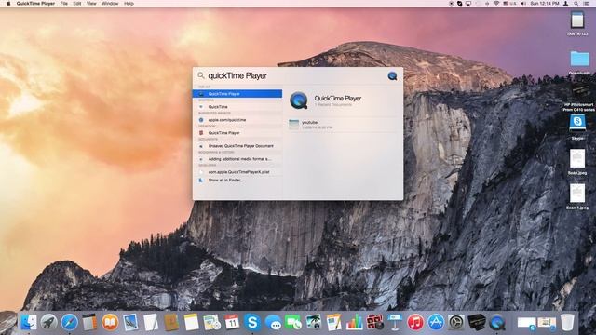Image resolution: width=596 pixels, height=335 pixels.
Task: Open the Window menu
Action: click(110, 4)
